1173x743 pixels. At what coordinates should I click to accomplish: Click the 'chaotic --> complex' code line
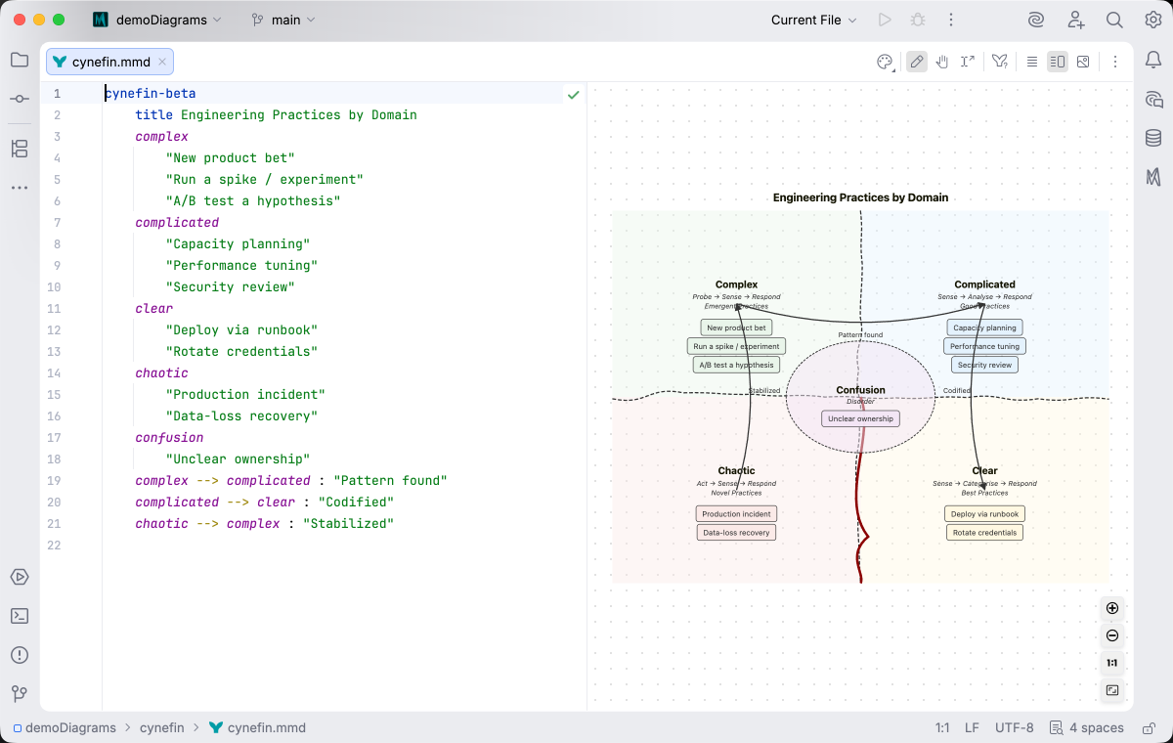coord(264,524)
